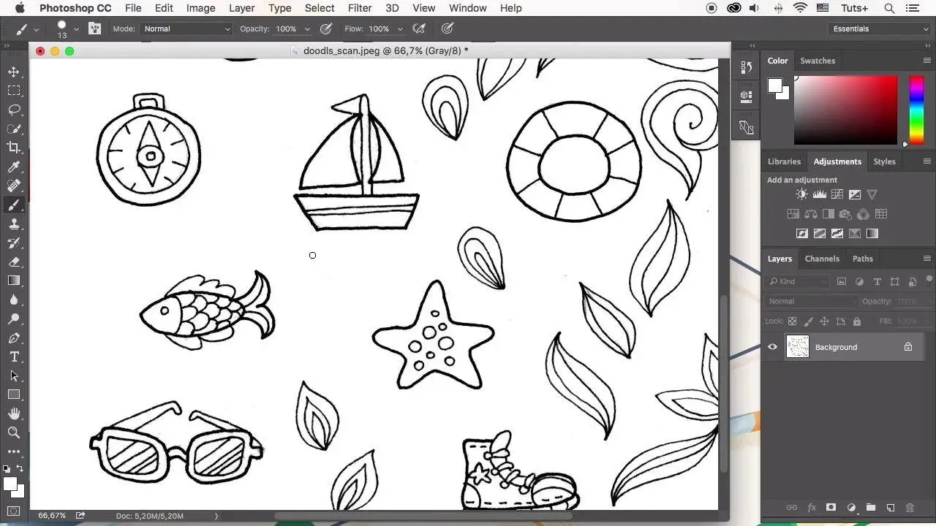
Task: Add a Levels adjustment
Action: pyautogui.click(x=820, y=194)
